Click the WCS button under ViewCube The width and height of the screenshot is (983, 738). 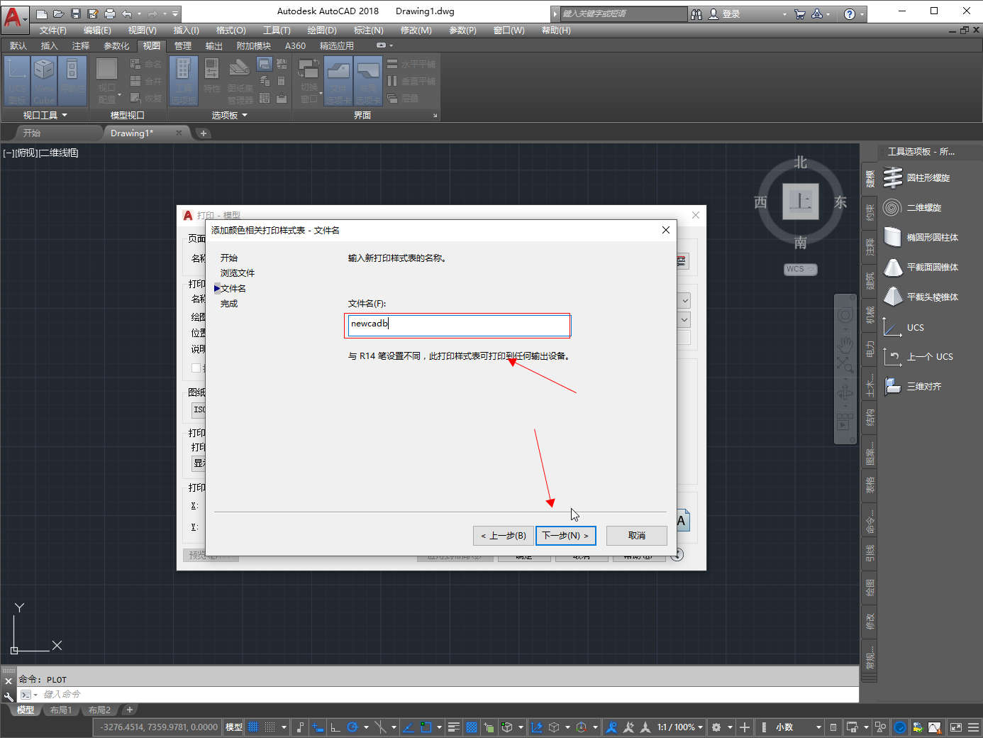click(x=801, y=269)
